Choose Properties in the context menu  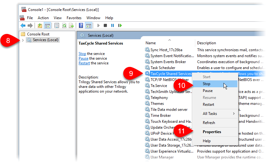(215, 132)
